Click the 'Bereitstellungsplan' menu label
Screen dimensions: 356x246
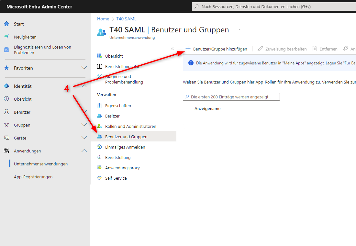coord(123,66)
